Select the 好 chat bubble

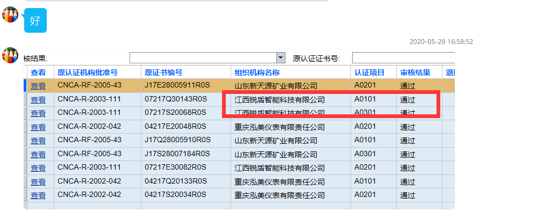[x=35, y=20]
